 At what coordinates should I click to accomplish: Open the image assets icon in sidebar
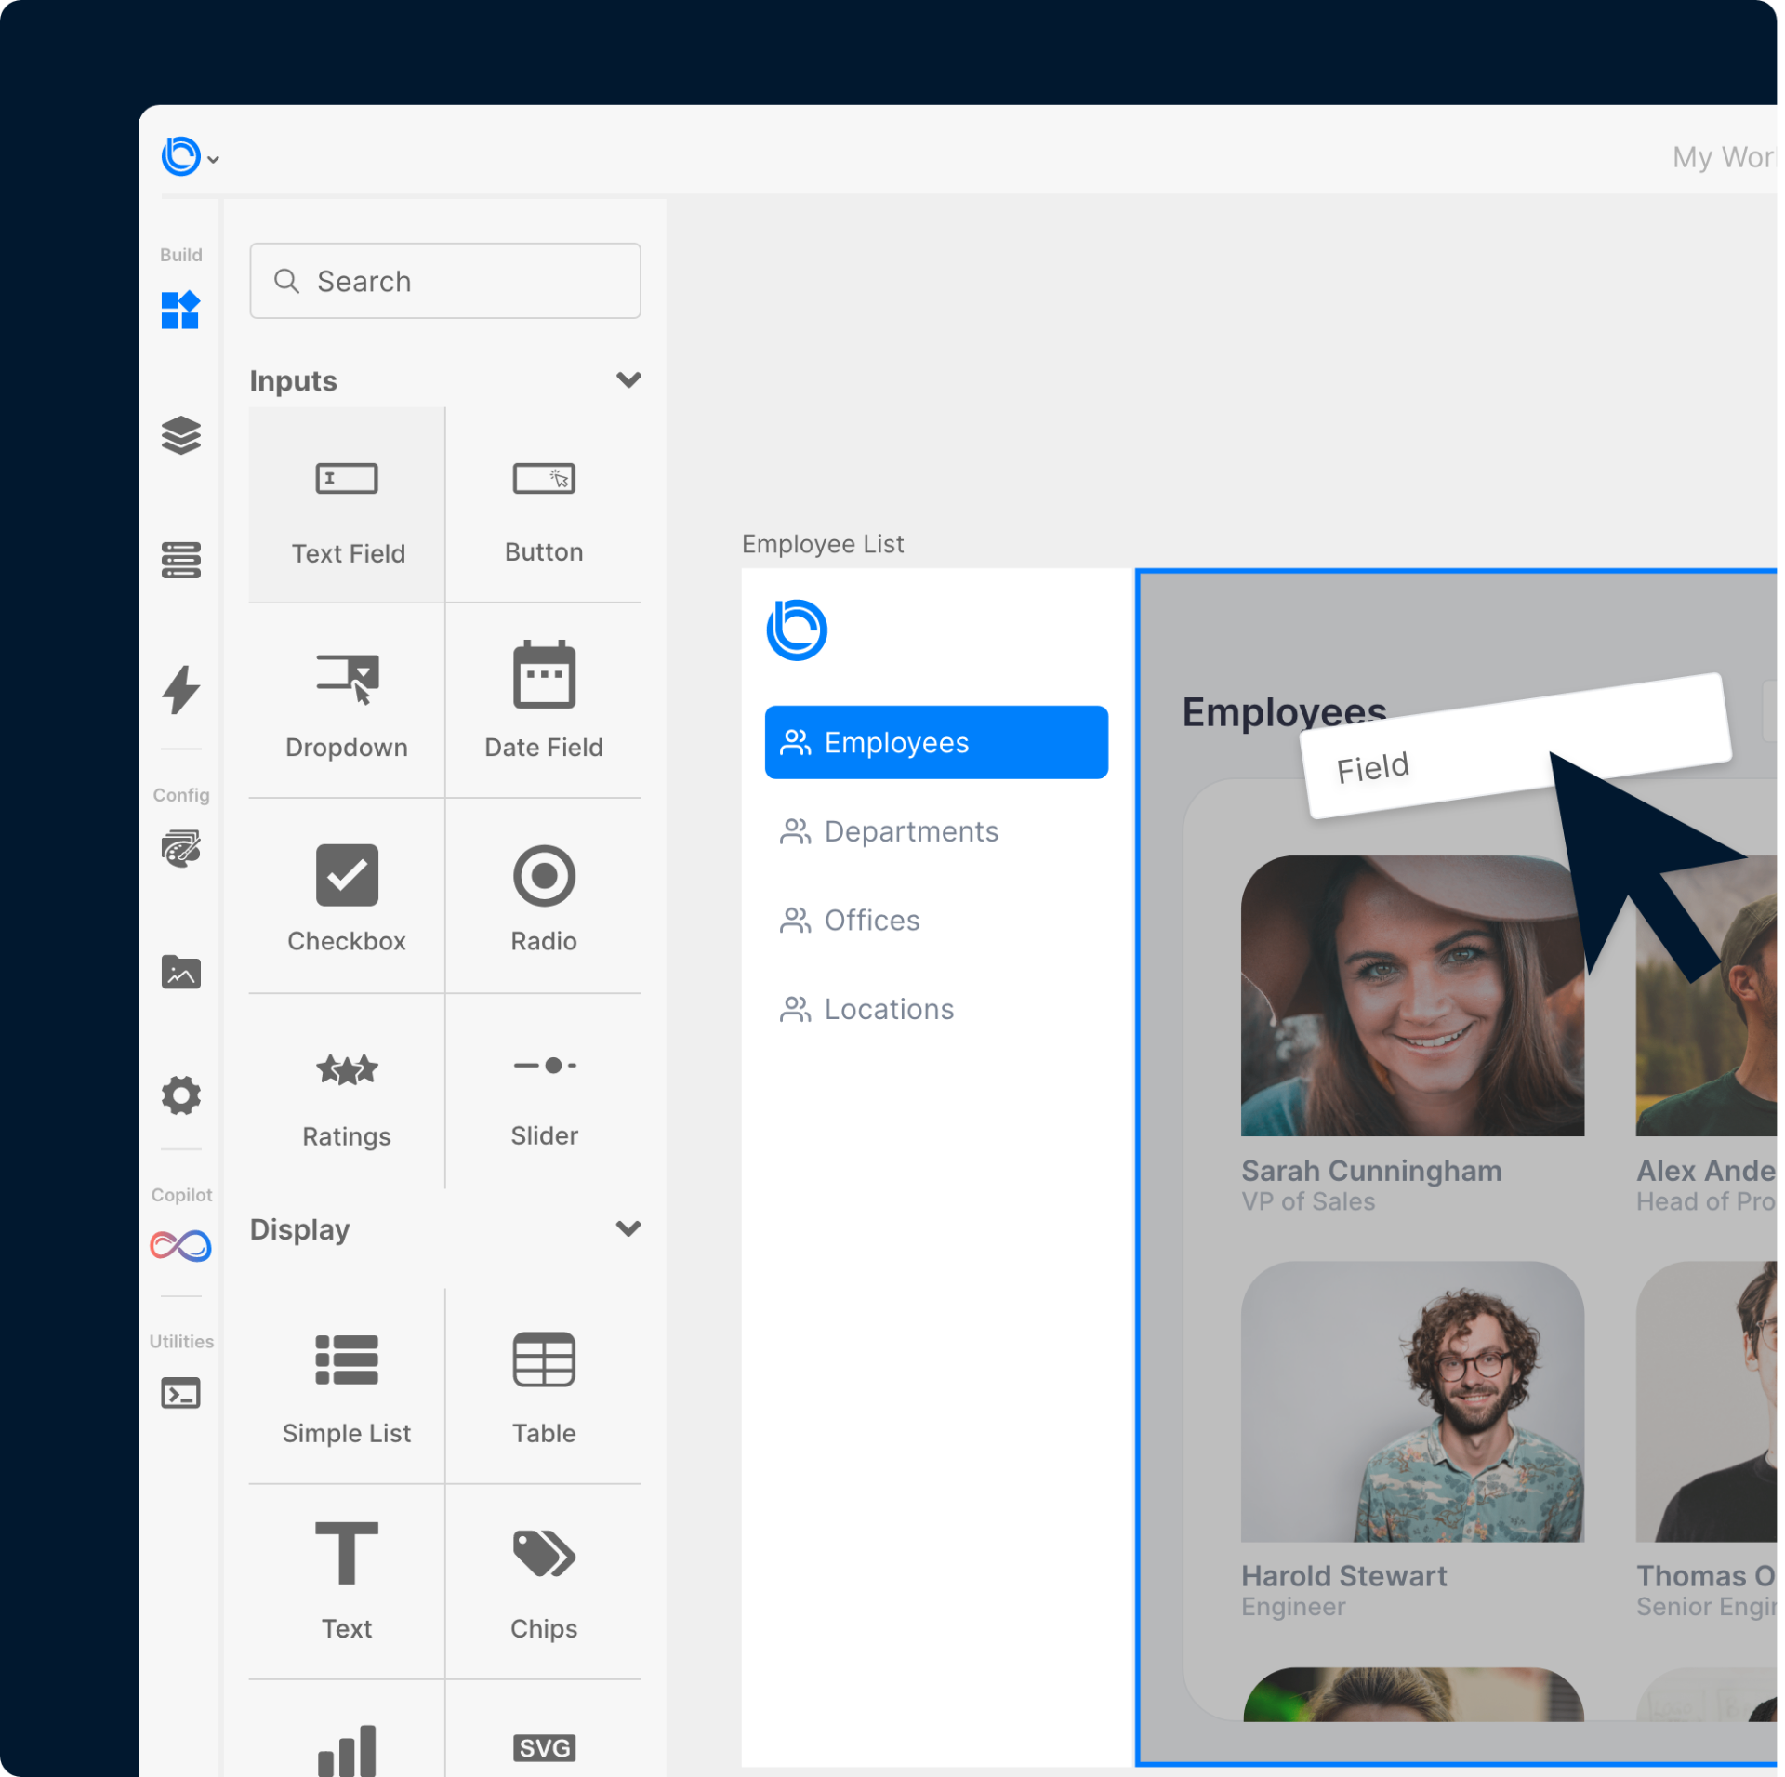coord(180,972)
